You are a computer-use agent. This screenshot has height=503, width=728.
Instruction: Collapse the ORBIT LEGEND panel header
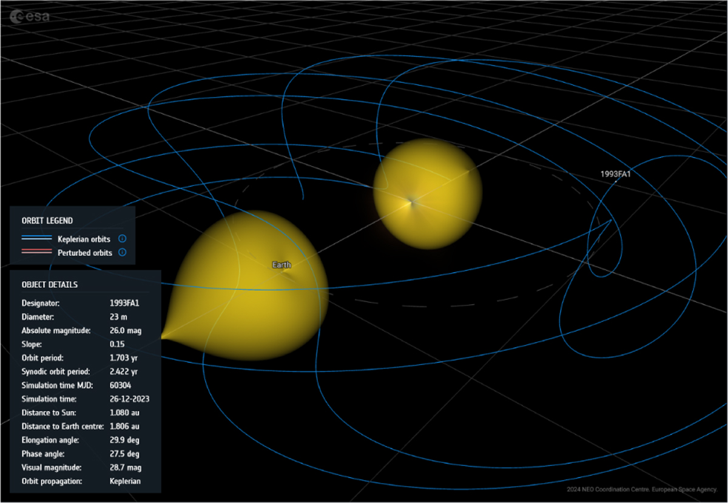click(47, 221)
